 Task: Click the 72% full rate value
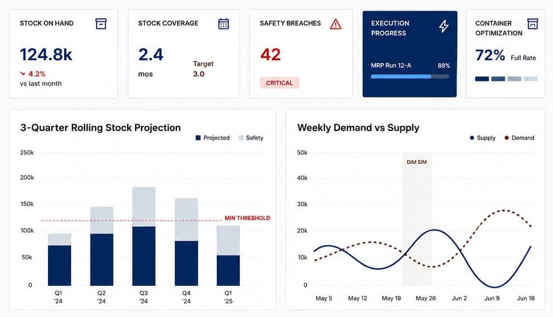(490, 55)
